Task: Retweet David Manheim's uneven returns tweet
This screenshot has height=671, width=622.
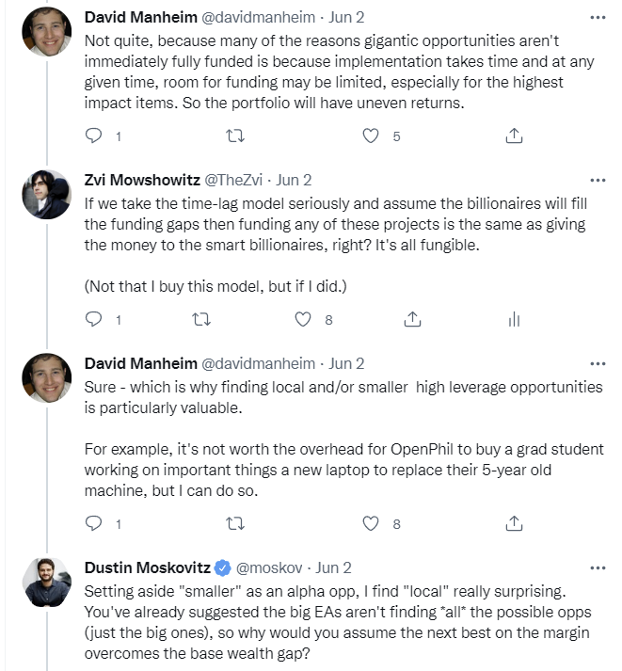Action: click(x=236, y=136)
